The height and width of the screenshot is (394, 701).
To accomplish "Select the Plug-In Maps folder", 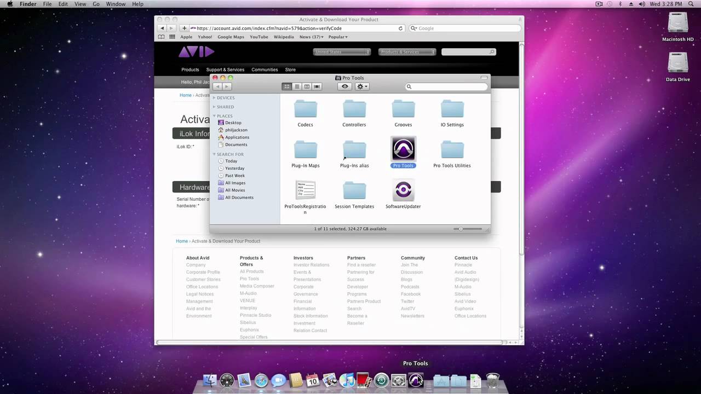I will pos(305,150).
